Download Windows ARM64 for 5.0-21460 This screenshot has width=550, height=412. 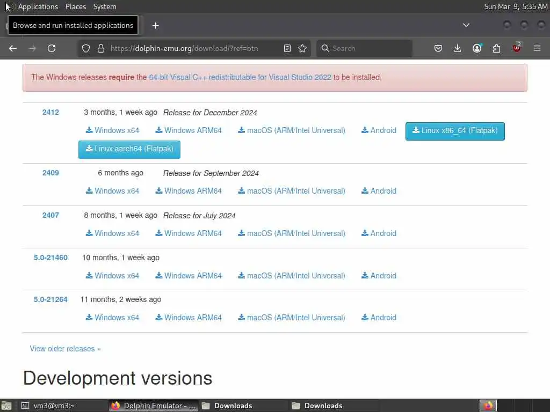click(189, 276)
